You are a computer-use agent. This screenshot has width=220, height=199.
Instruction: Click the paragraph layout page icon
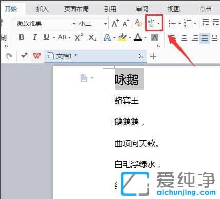(84, 78)
